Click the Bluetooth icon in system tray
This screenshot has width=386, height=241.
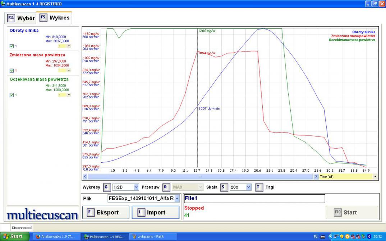pos(369,237)
